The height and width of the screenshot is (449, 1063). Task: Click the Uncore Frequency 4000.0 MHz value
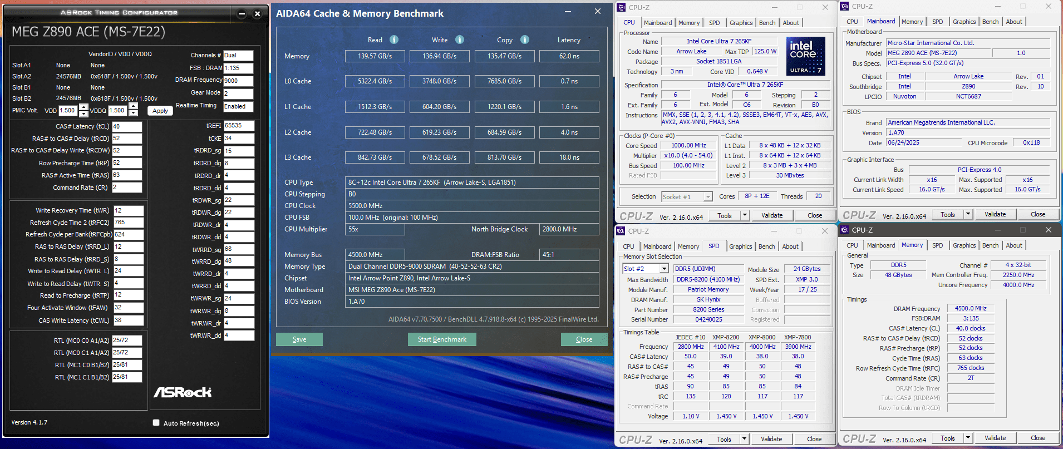[x=1018, y=285]
